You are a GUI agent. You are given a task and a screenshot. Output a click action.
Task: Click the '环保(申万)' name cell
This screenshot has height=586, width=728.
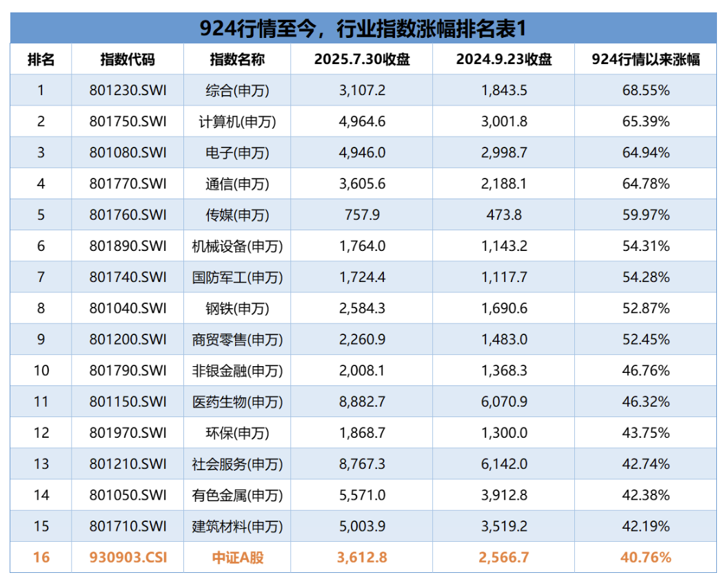pos(237,433)
